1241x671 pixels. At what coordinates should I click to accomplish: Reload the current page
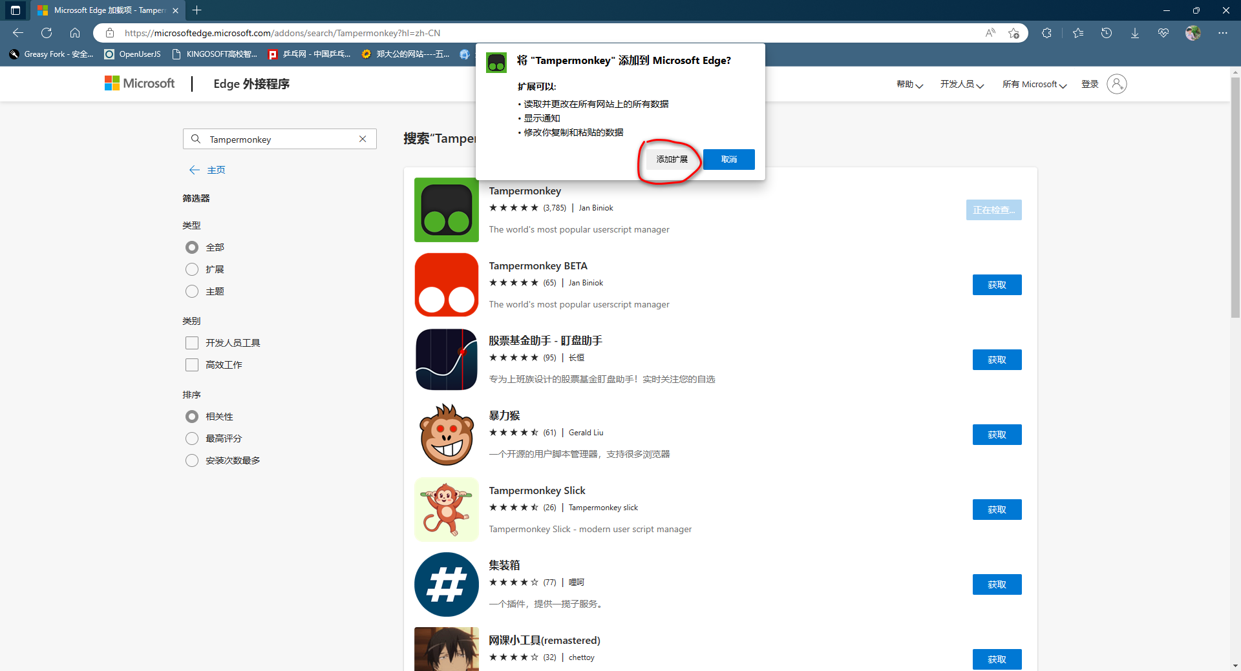[x=47, y=33]
